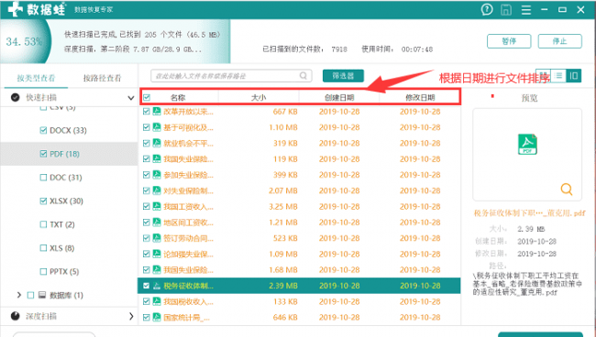This screenshot has width=596, height=337.
Task: Uncheck the XLSX (30) checkbox
Action: click(43, 201)
